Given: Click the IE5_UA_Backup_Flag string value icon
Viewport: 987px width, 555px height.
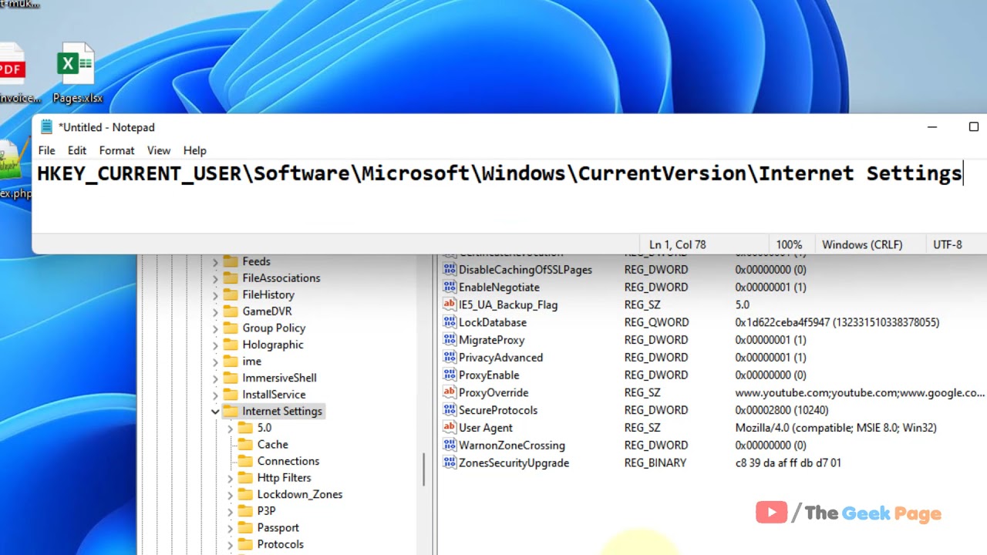Looking at the screenshot, I should point(450,304).
